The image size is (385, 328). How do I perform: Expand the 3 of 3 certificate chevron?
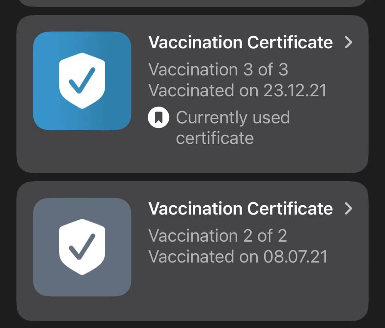click(348, 42)
